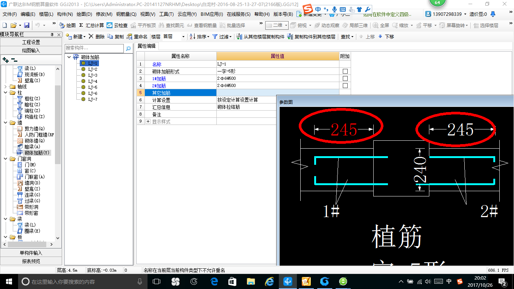Click Sogou microphone voice input icon

[x=334, y=9]
